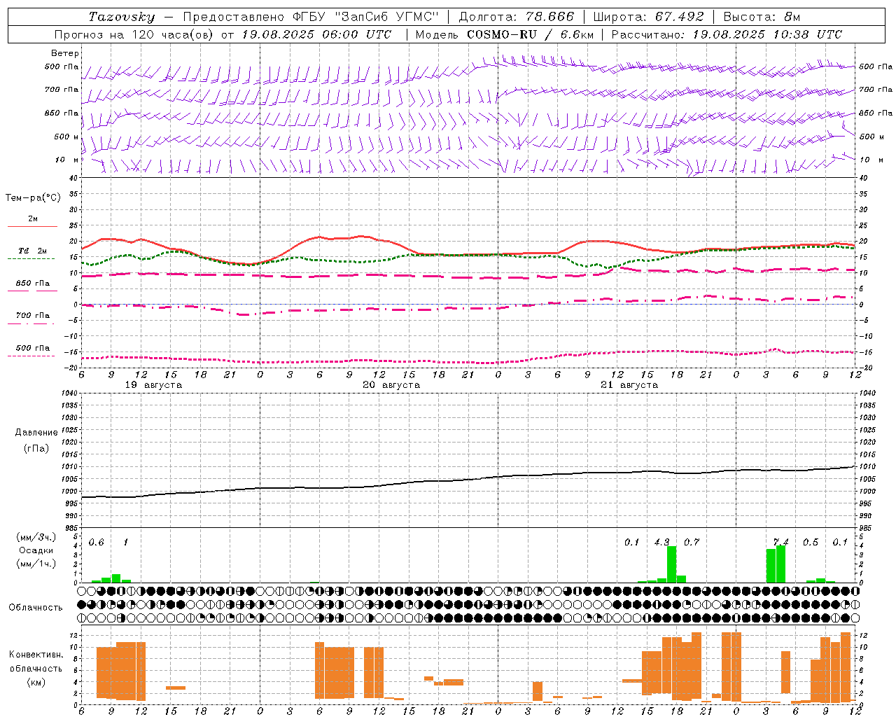The image size is (896, 717).
Task: Click the "(км)" unit under convective cloud label
Action: [36, 682]
